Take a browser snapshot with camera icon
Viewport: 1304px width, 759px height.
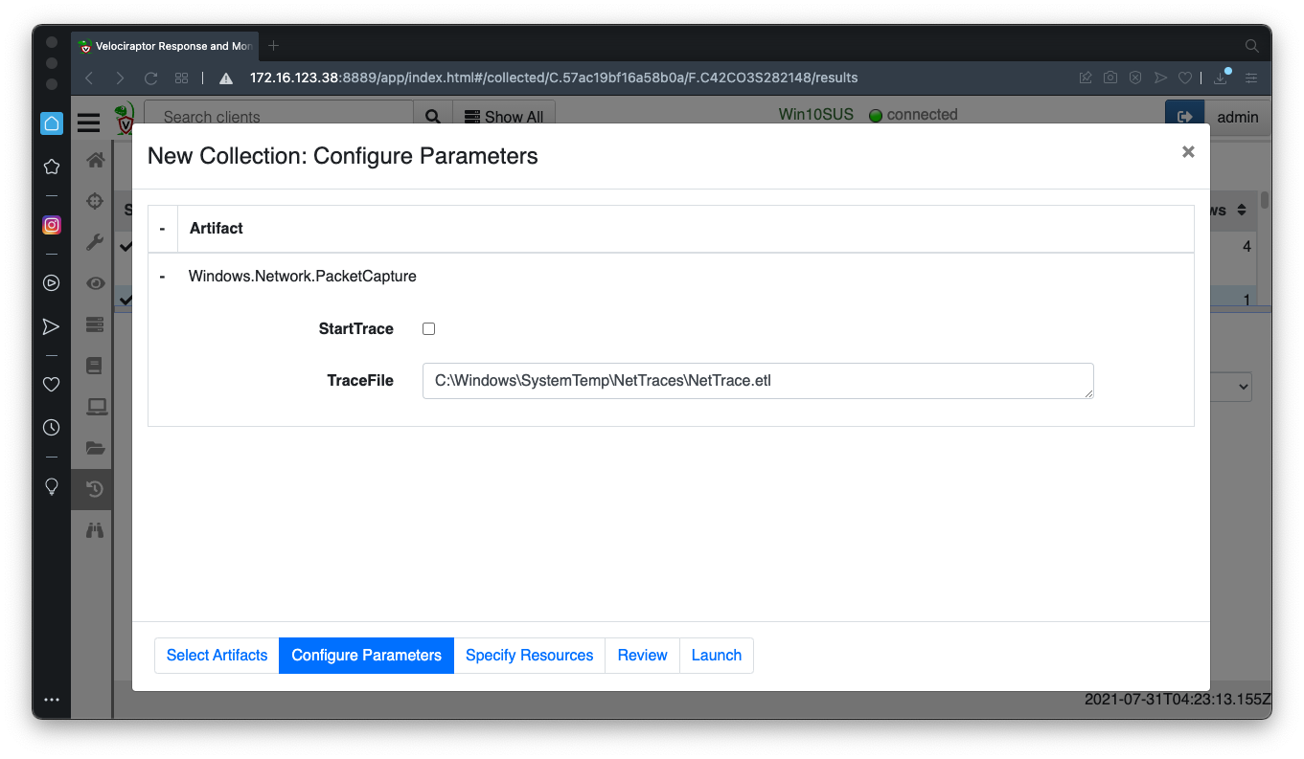point(1110,78)
